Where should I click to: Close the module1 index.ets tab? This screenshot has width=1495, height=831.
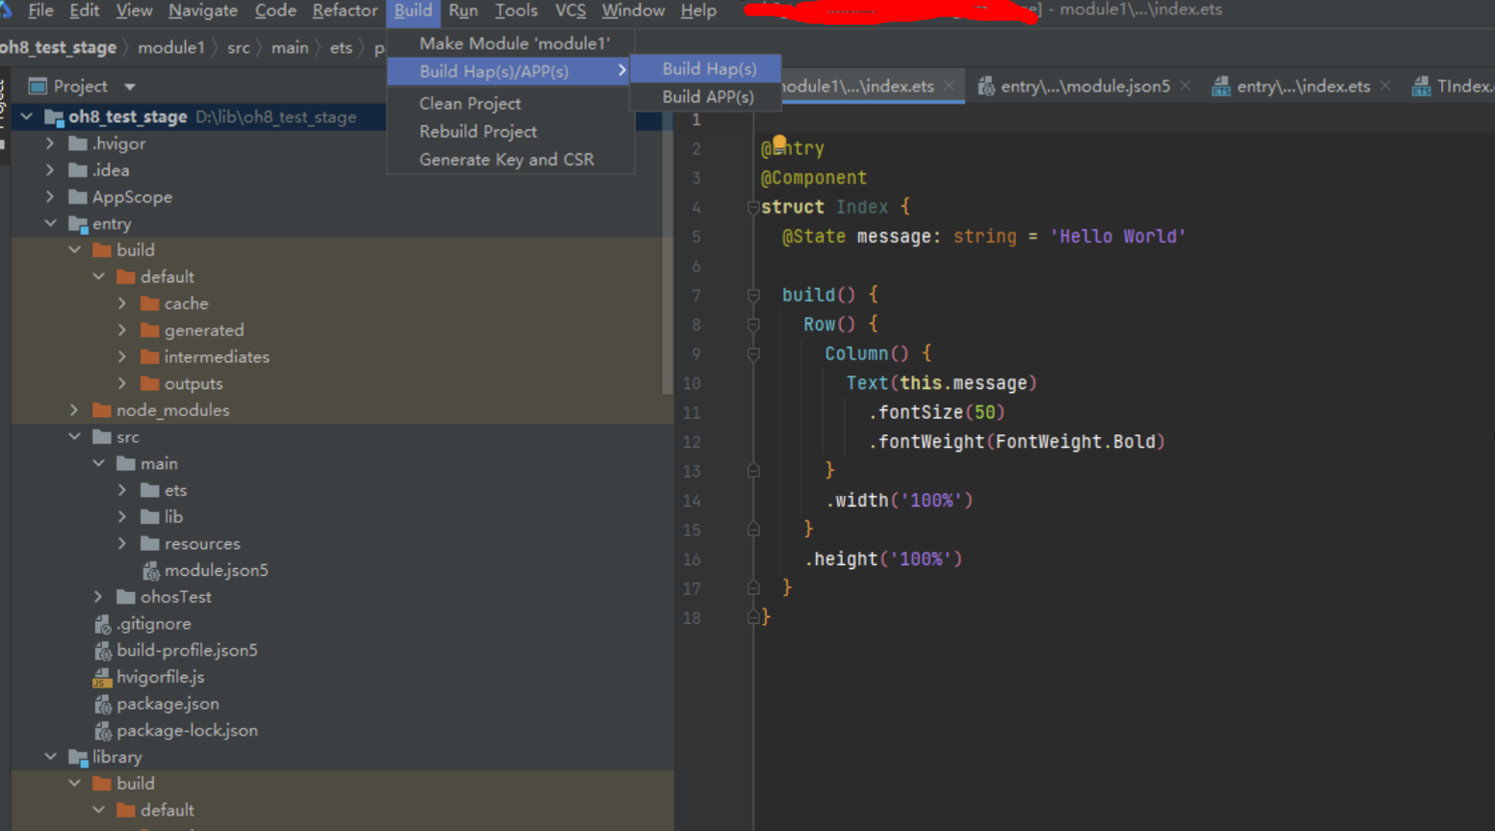[950, 86]
